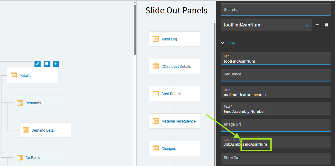Viewport: 336px width, 166px height.
Task: Open the Cost Details slide-out panel
Action: [x=171, y=94]
